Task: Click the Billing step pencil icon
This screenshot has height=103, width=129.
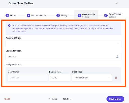Action: [58, 15]
